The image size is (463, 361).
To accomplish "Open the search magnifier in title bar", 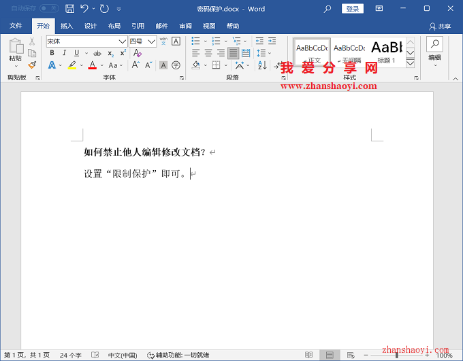I will 328,9.
